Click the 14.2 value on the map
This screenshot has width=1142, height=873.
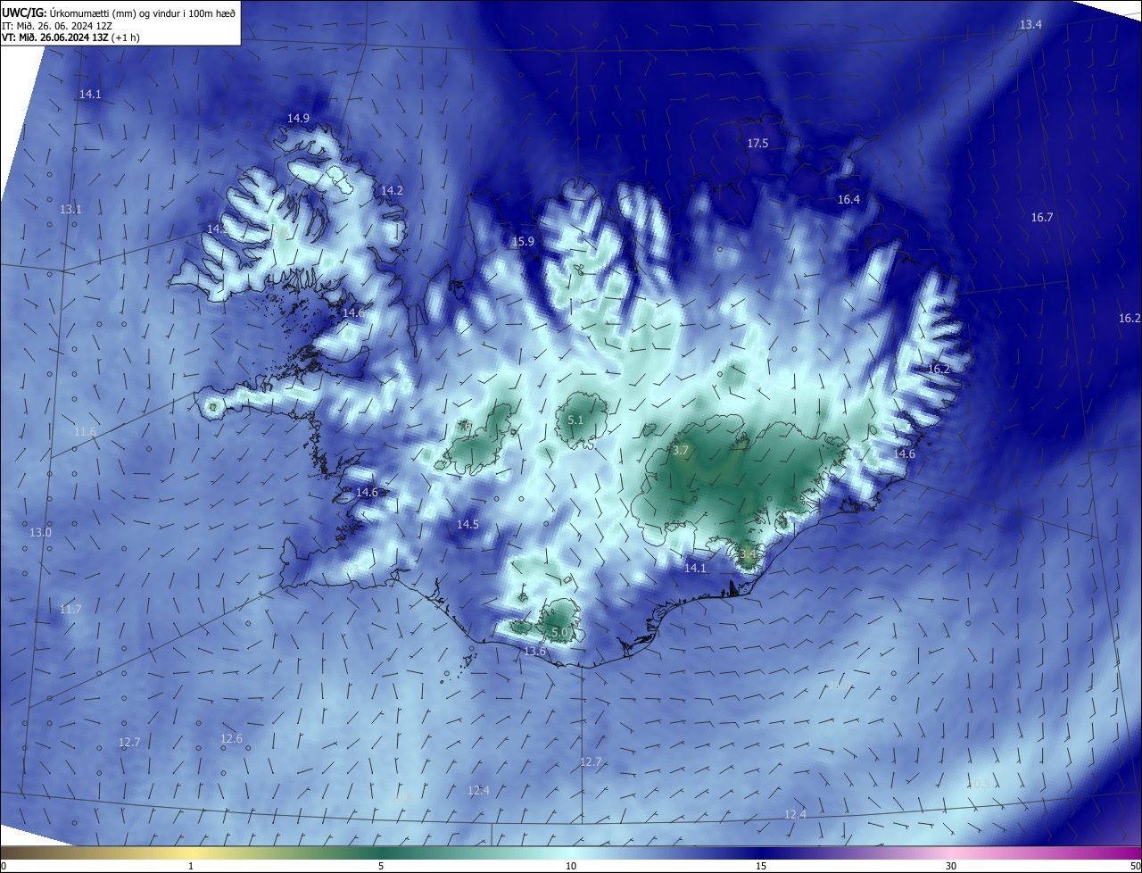(x=392, y=191)
